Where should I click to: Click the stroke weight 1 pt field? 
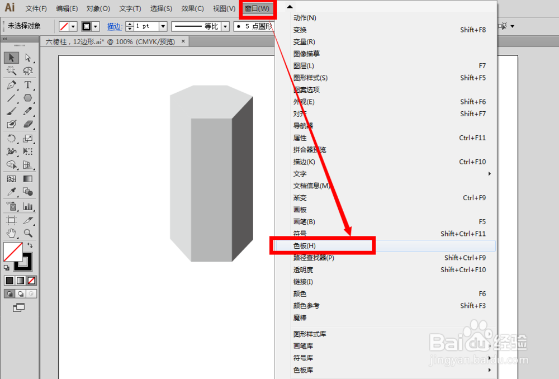(146, 26)
